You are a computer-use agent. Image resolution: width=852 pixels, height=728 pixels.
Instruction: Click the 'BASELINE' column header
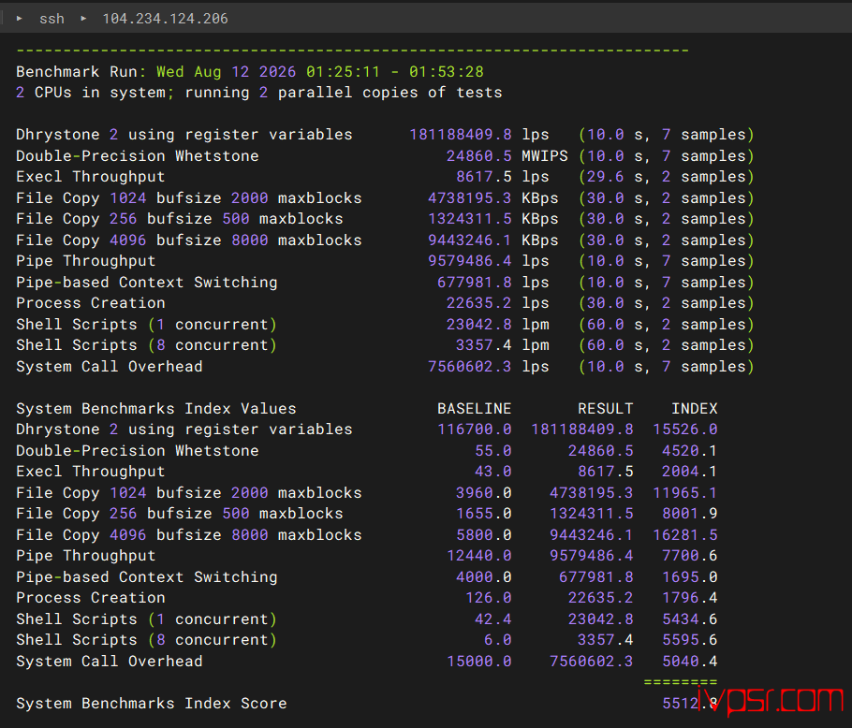[475, 409]
